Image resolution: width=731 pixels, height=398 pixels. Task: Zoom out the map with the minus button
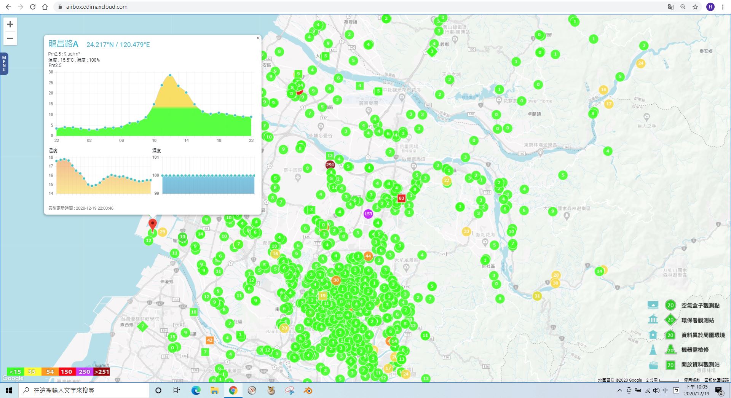point(10,38)
